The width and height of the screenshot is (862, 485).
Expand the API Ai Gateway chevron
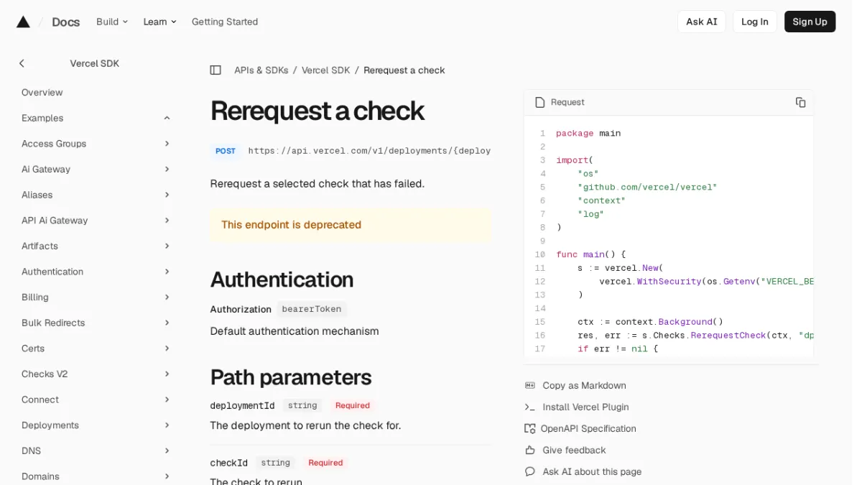click(167, 220)
